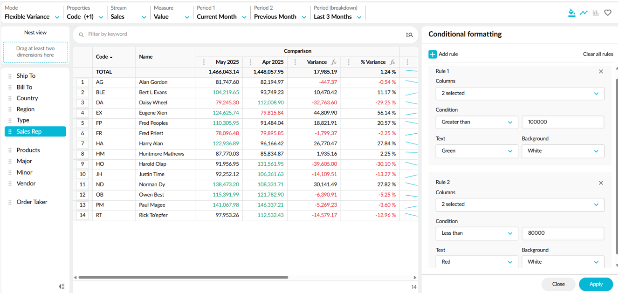
Task: Click the bar chart icon in top toolbar
Action: 596,13
